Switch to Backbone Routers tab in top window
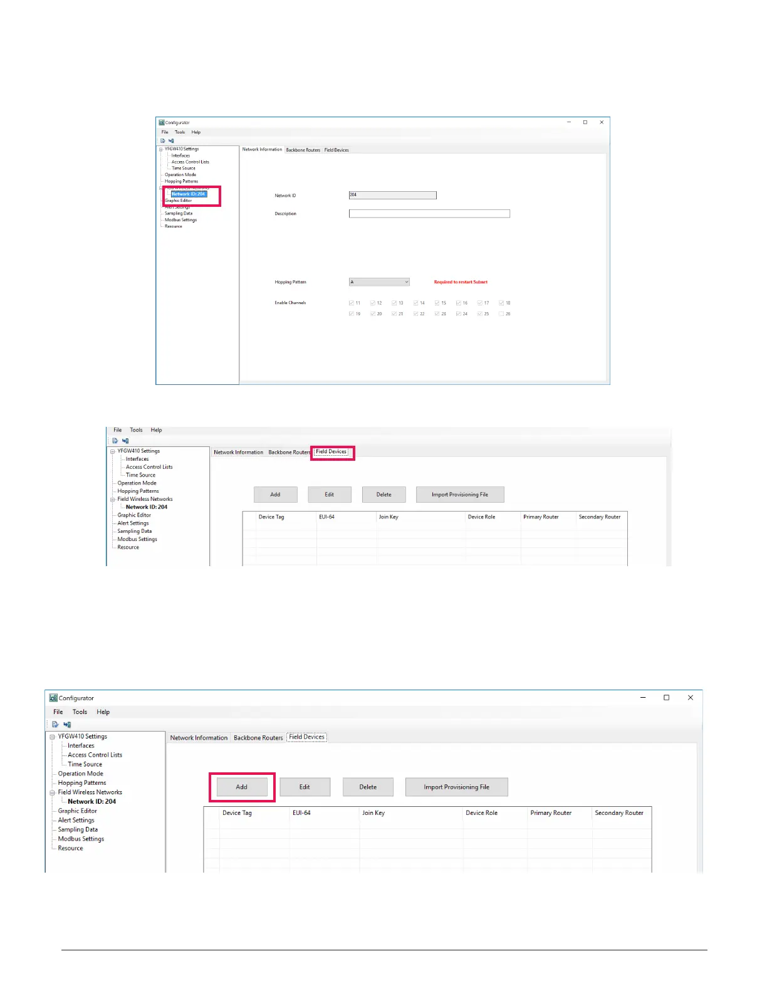 (x=303, y=150)
